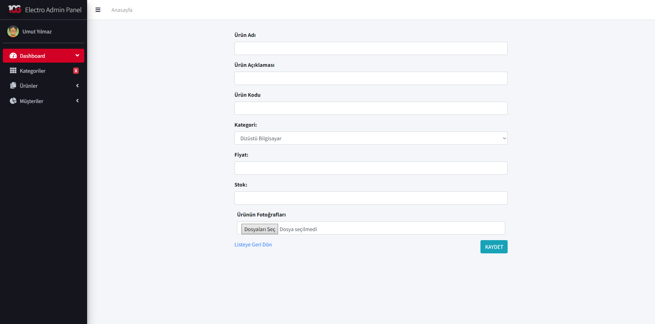This screenshot has width=655, height=324.
Task: Focus the Ürün Adı text field
Action: tap(371, 48)
